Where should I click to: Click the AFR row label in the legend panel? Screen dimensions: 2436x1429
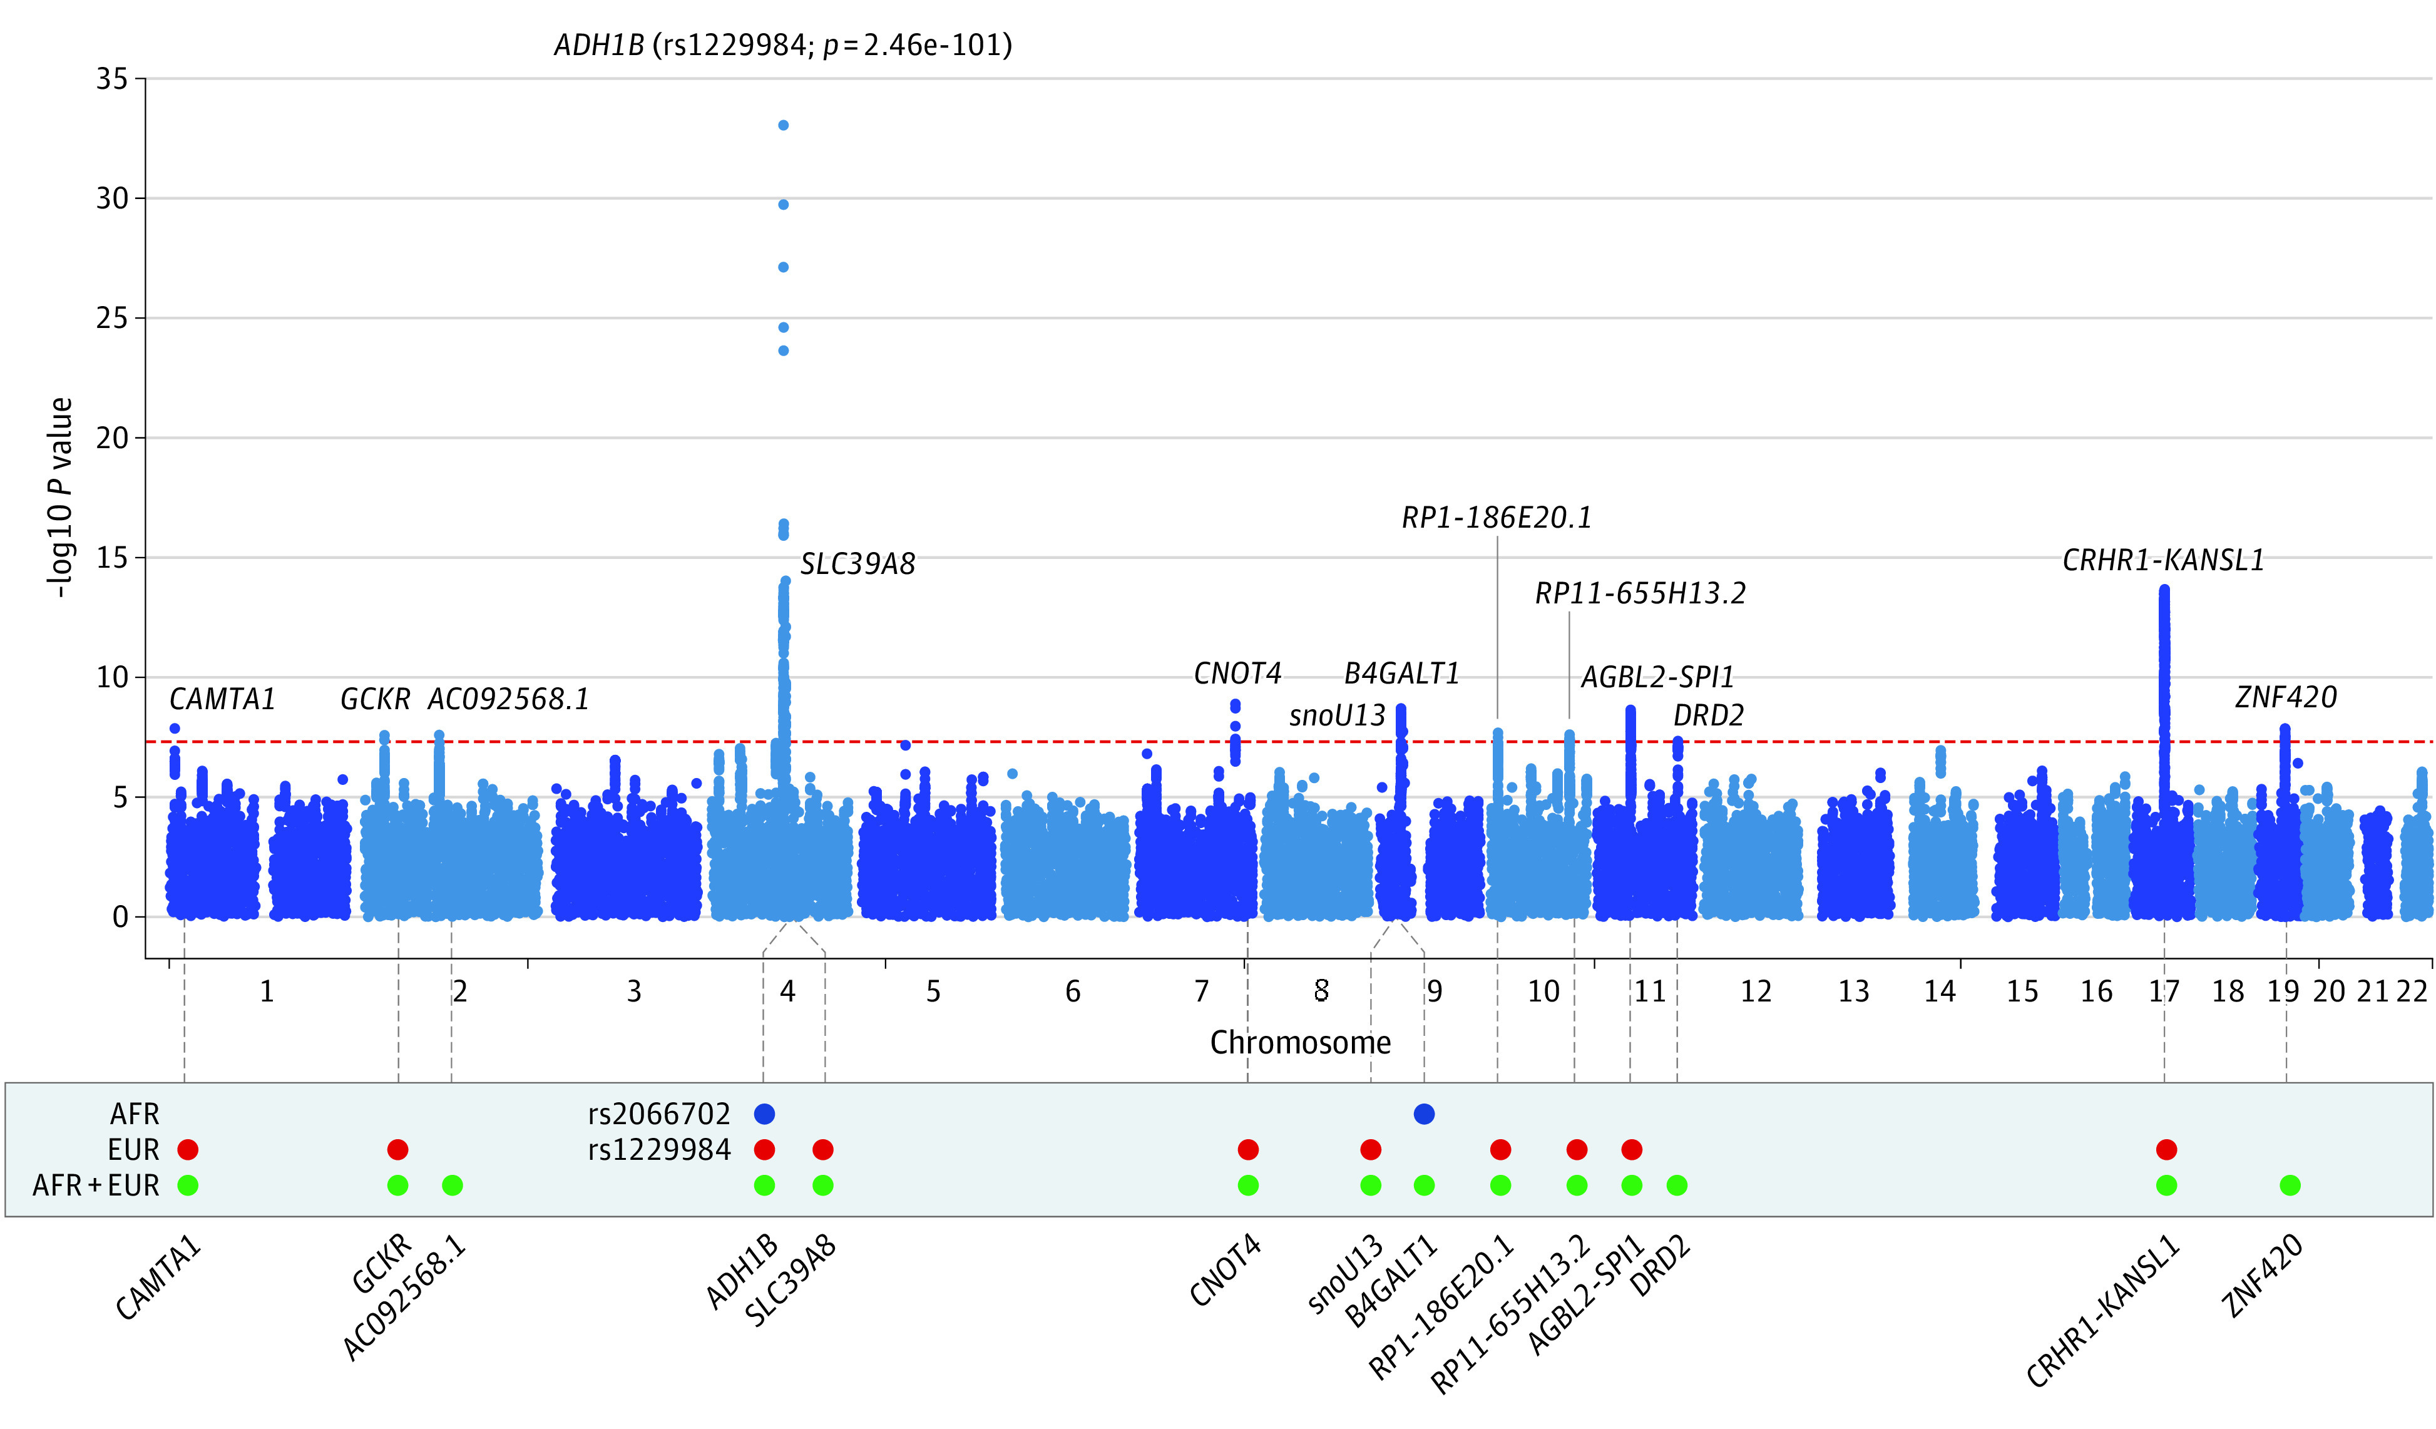point(135,1114)
